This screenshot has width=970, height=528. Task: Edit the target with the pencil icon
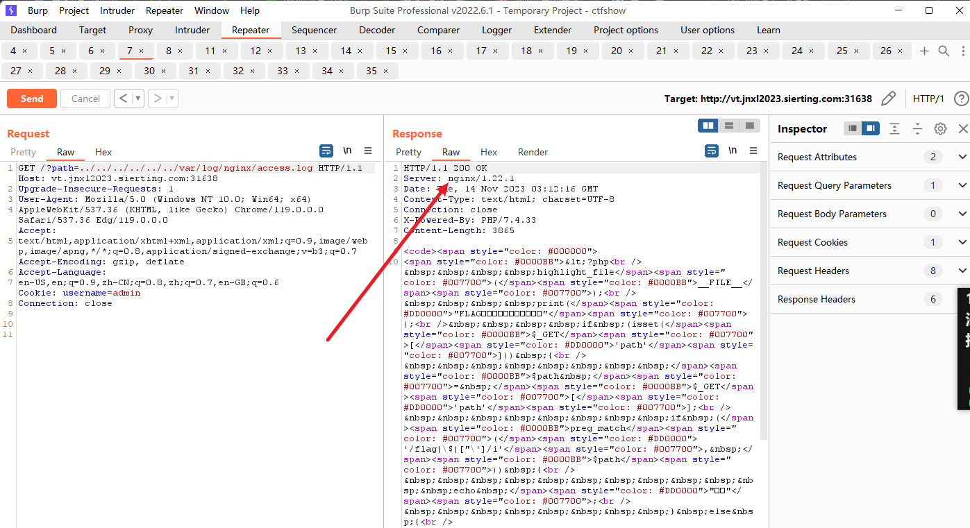click(x=888, y=99)
